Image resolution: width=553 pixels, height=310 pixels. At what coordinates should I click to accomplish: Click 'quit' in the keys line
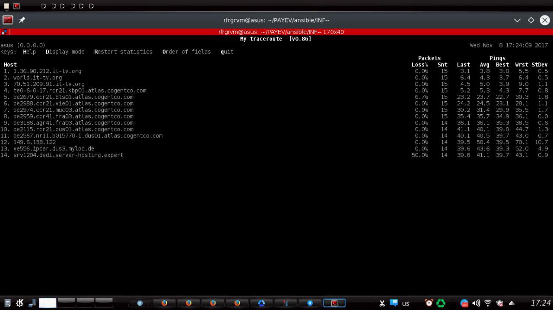227,52
